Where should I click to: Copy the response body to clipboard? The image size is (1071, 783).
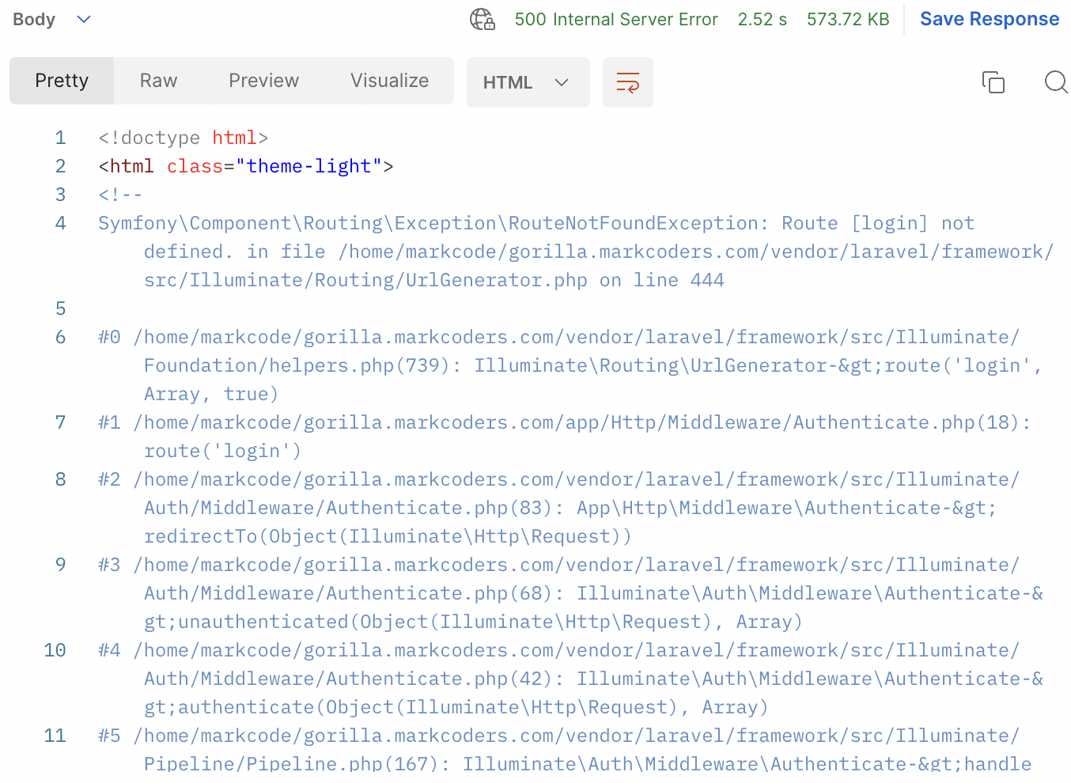[x=993, y=82]
